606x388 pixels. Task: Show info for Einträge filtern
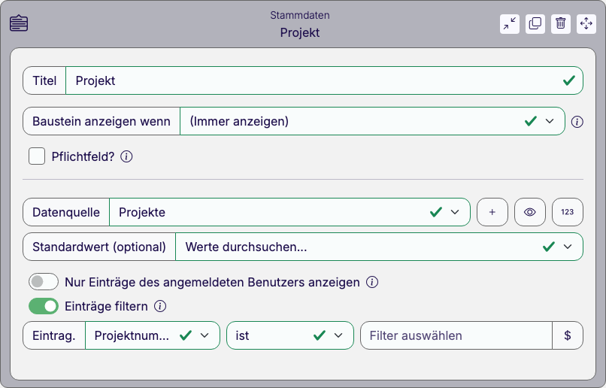click(160, 307)
